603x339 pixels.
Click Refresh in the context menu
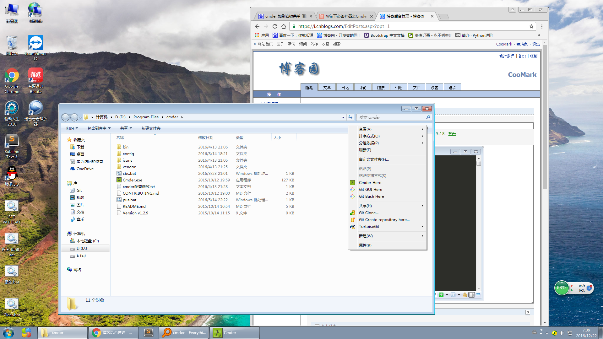click(x=387, y=150)
